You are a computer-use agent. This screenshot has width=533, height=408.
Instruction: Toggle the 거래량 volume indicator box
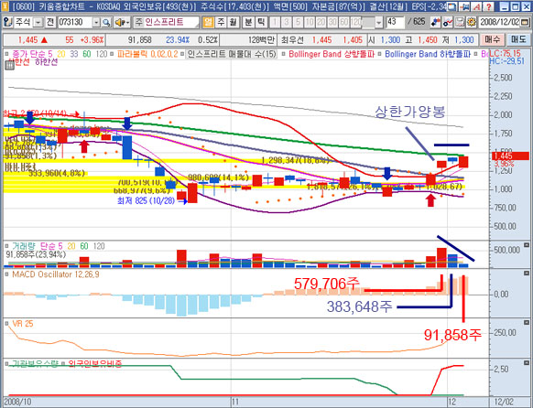(x=6, y=246)
